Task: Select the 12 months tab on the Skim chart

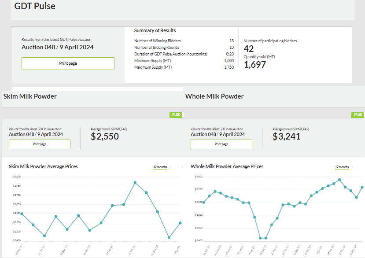Action: point(160,167)
